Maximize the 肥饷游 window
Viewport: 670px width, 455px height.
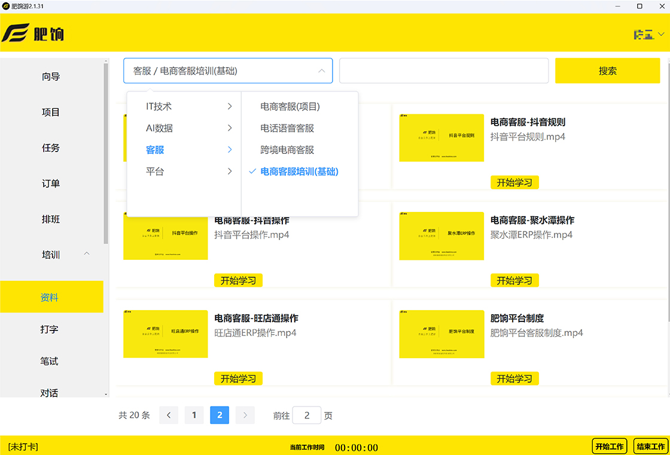(639, 6)
